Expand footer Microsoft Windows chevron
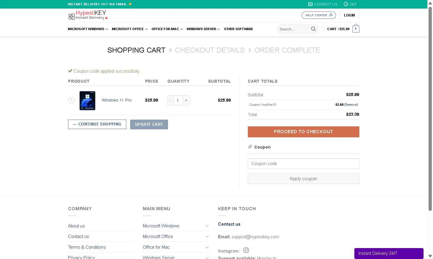 [207, 226]
